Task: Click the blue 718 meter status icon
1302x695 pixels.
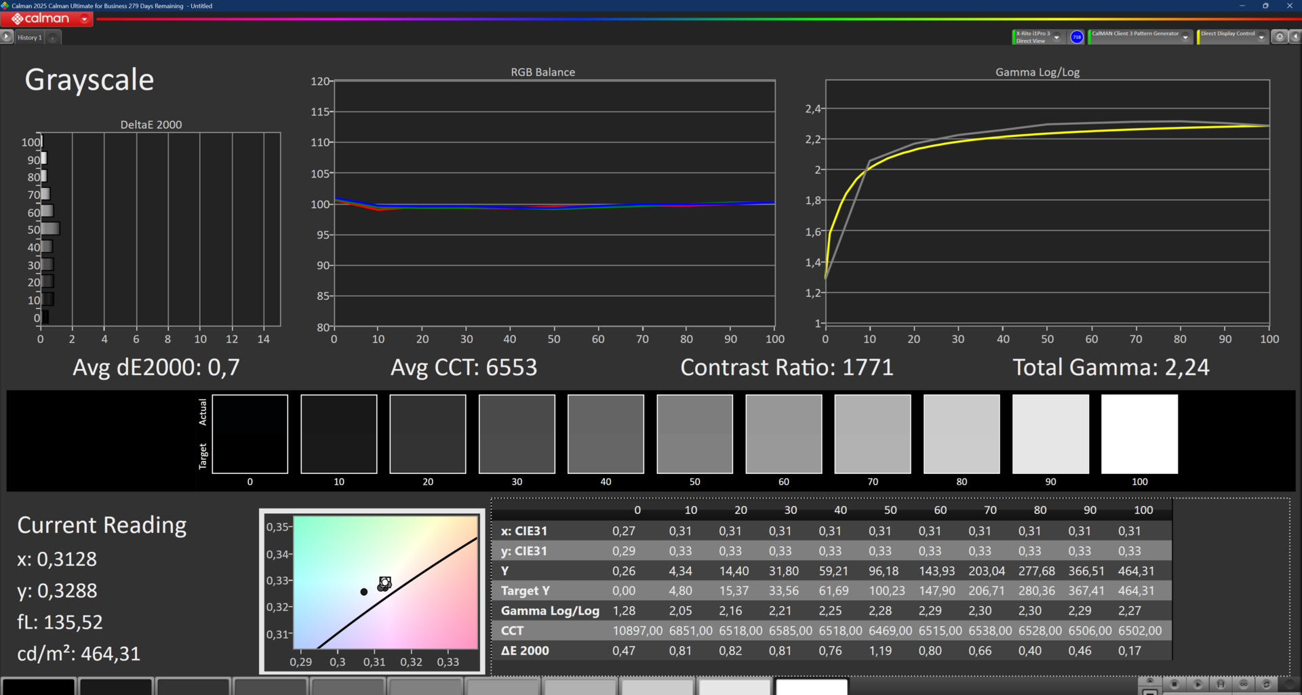Action: (1076, 37)
